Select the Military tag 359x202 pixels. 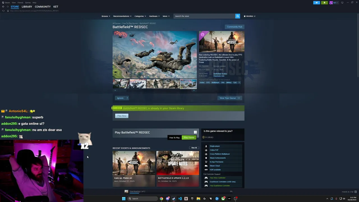click(229, 82)
